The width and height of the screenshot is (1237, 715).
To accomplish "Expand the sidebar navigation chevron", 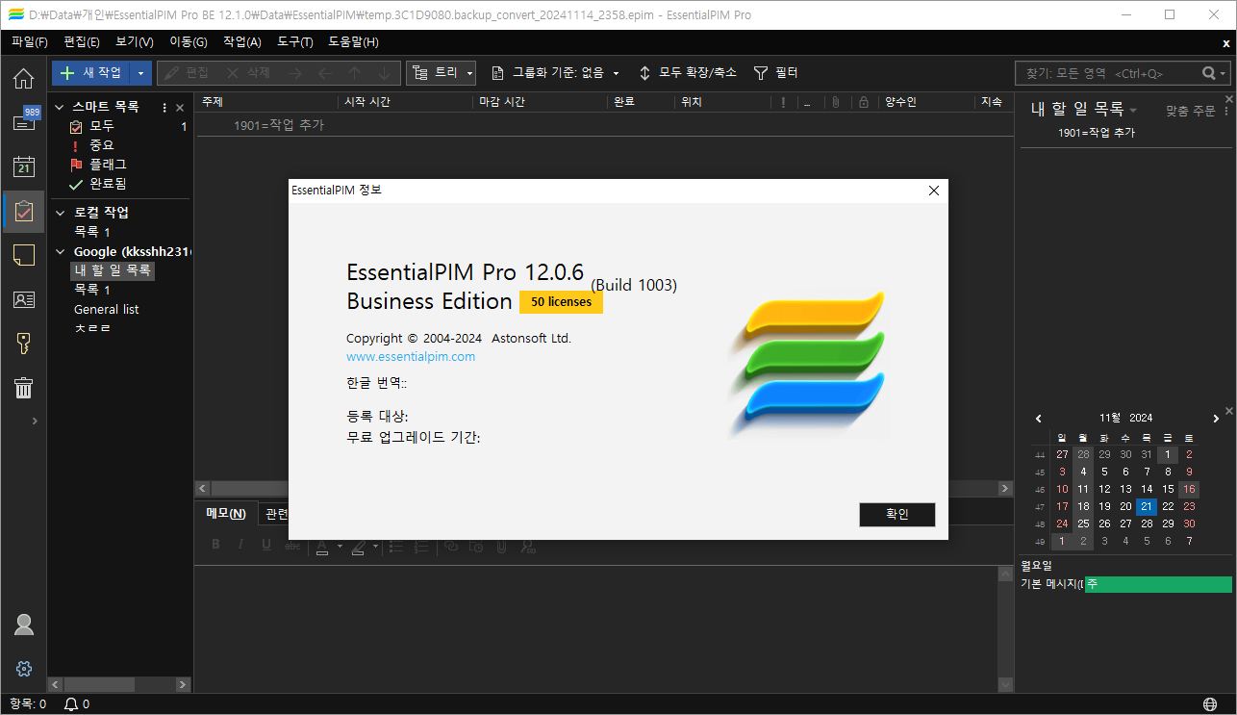I will 35,421.
